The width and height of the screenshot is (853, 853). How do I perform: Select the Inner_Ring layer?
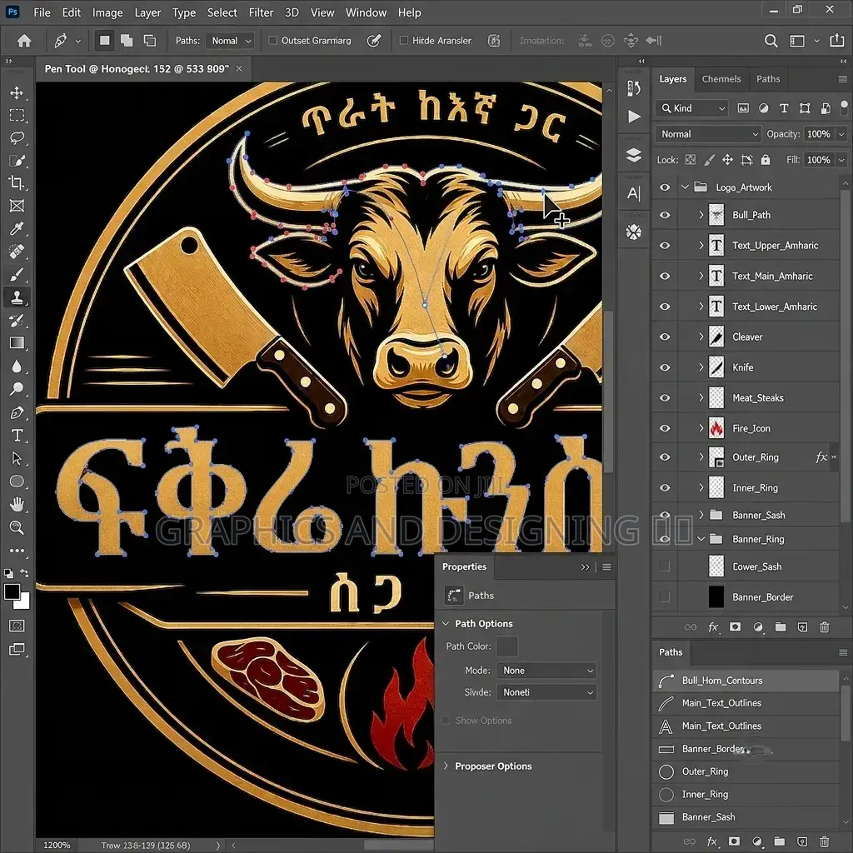point(746,487)
